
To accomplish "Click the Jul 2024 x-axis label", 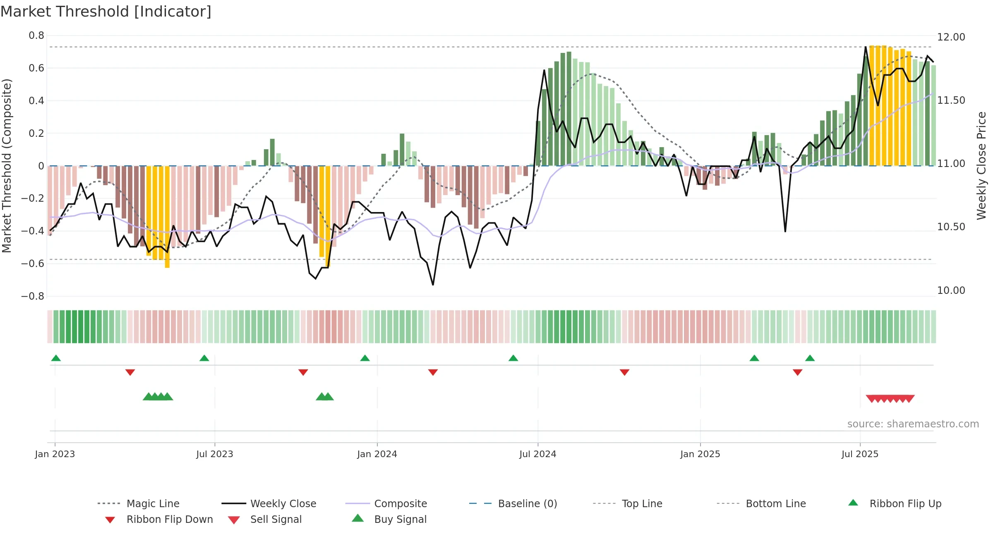I will coord(538,454).
